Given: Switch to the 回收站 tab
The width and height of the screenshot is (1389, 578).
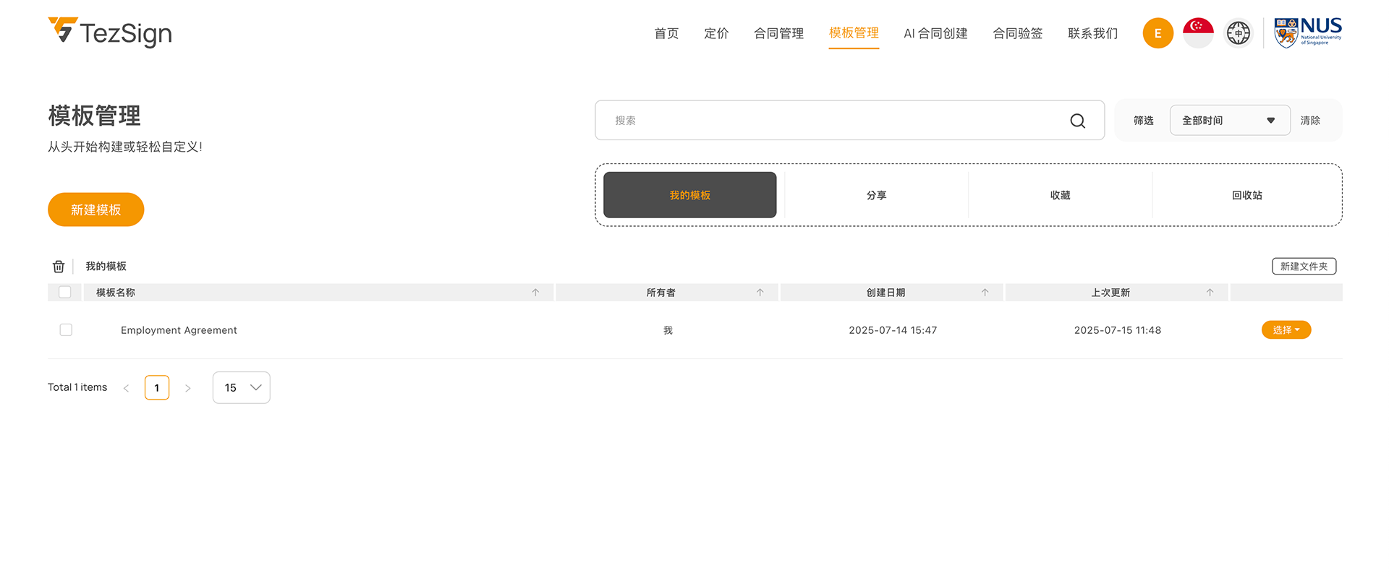Looking at the screenshot, I should (1246, 195).
